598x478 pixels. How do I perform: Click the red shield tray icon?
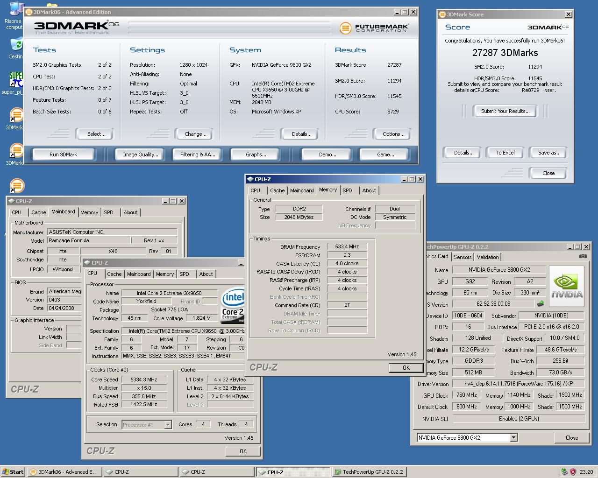click(573, 472)
